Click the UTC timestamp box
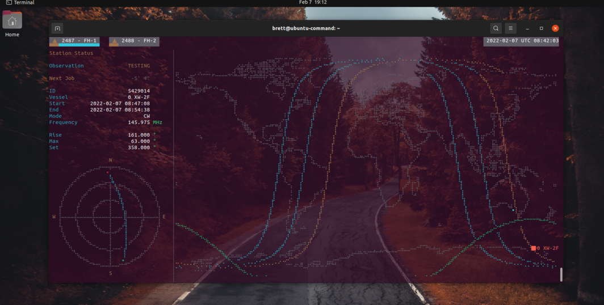Viewport: 604px width, 305px height. pyautogui.click(x=522, y=41)
